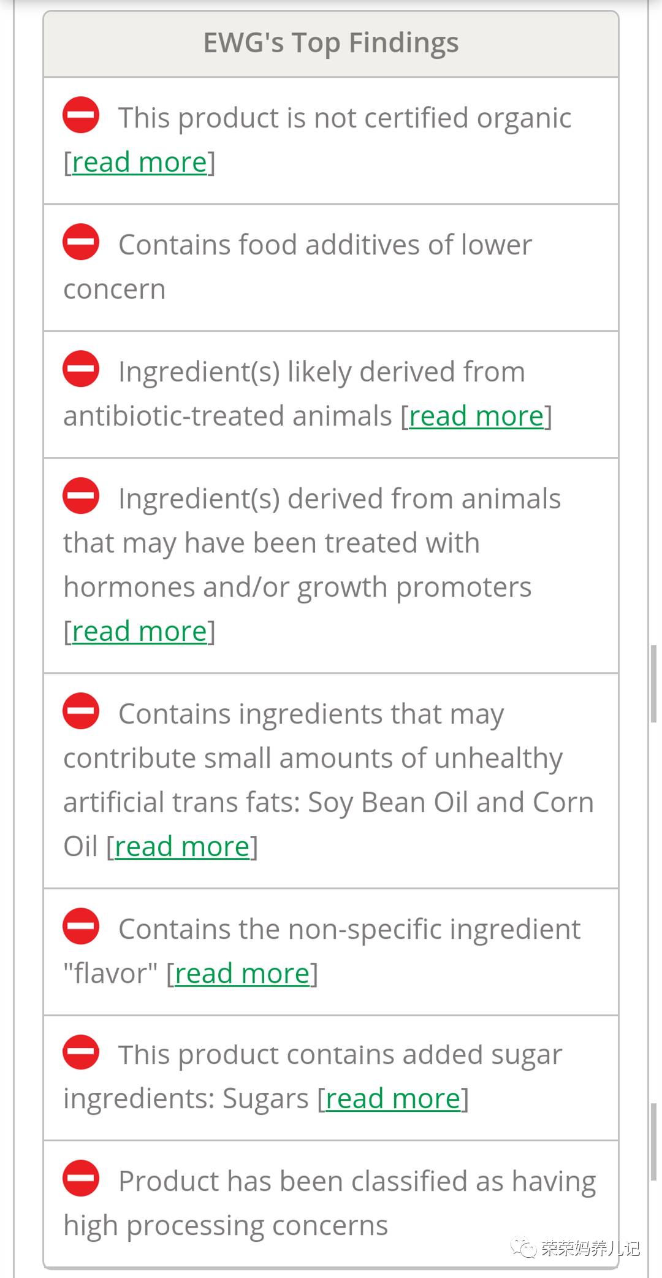Open 'read more' for certified organic finding
Image resolution: width=662 pixels, height=1278 pixels.
click(x=140, y=163)
